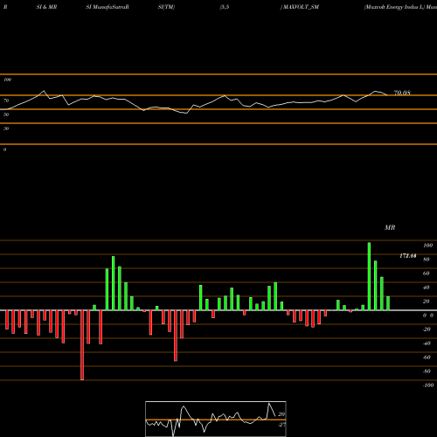Click the RSI value label 70.08

402,93
